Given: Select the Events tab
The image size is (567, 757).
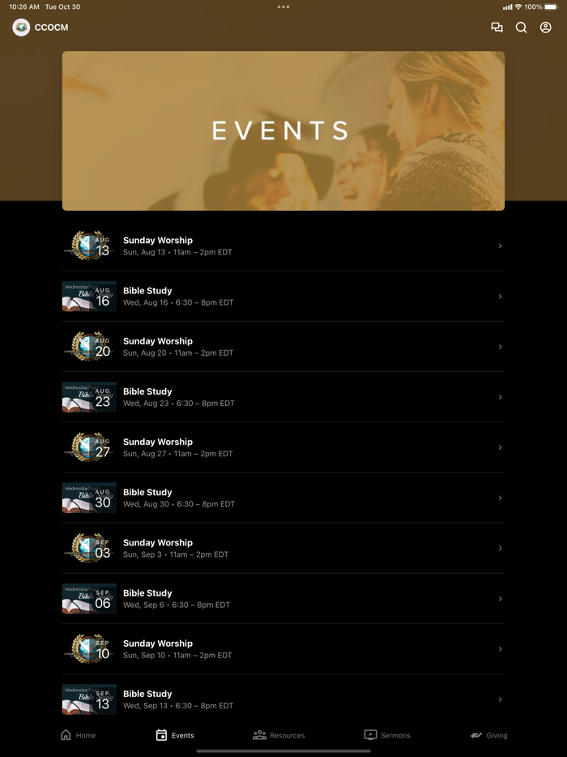Looking at the screenshot, I should pos(175,735).
